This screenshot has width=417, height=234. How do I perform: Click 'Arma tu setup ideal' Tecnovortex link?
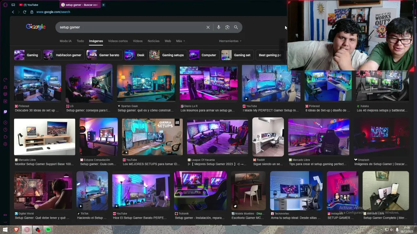coord(296,218)
